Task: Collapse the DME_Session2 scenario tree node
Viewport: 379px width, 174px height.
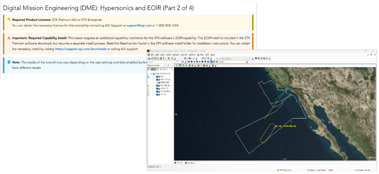Action: pos(151,74)
